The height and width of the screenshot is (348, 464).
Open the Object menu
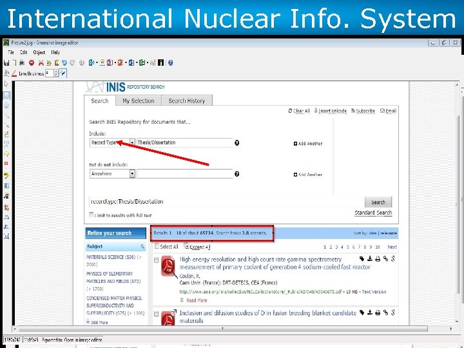(x=39, y=52)
